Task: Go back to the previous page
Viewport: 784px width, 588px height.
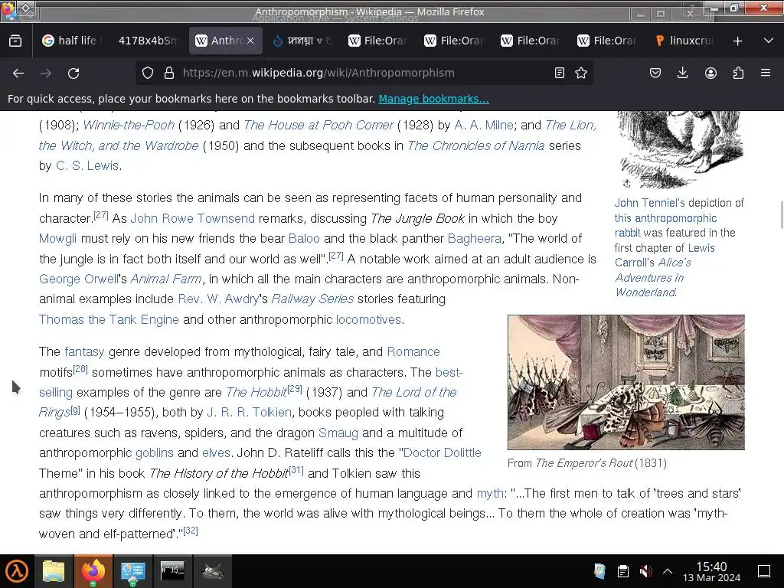Action: (x=18, y=73)
